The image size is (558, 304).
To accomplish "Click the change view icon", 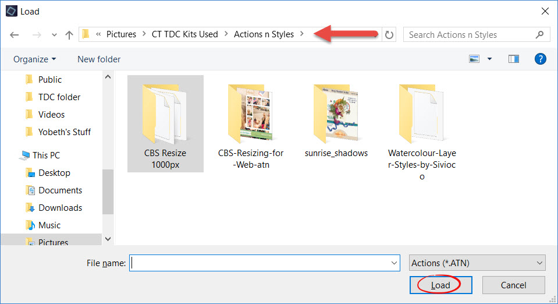I will pos(475,59).
